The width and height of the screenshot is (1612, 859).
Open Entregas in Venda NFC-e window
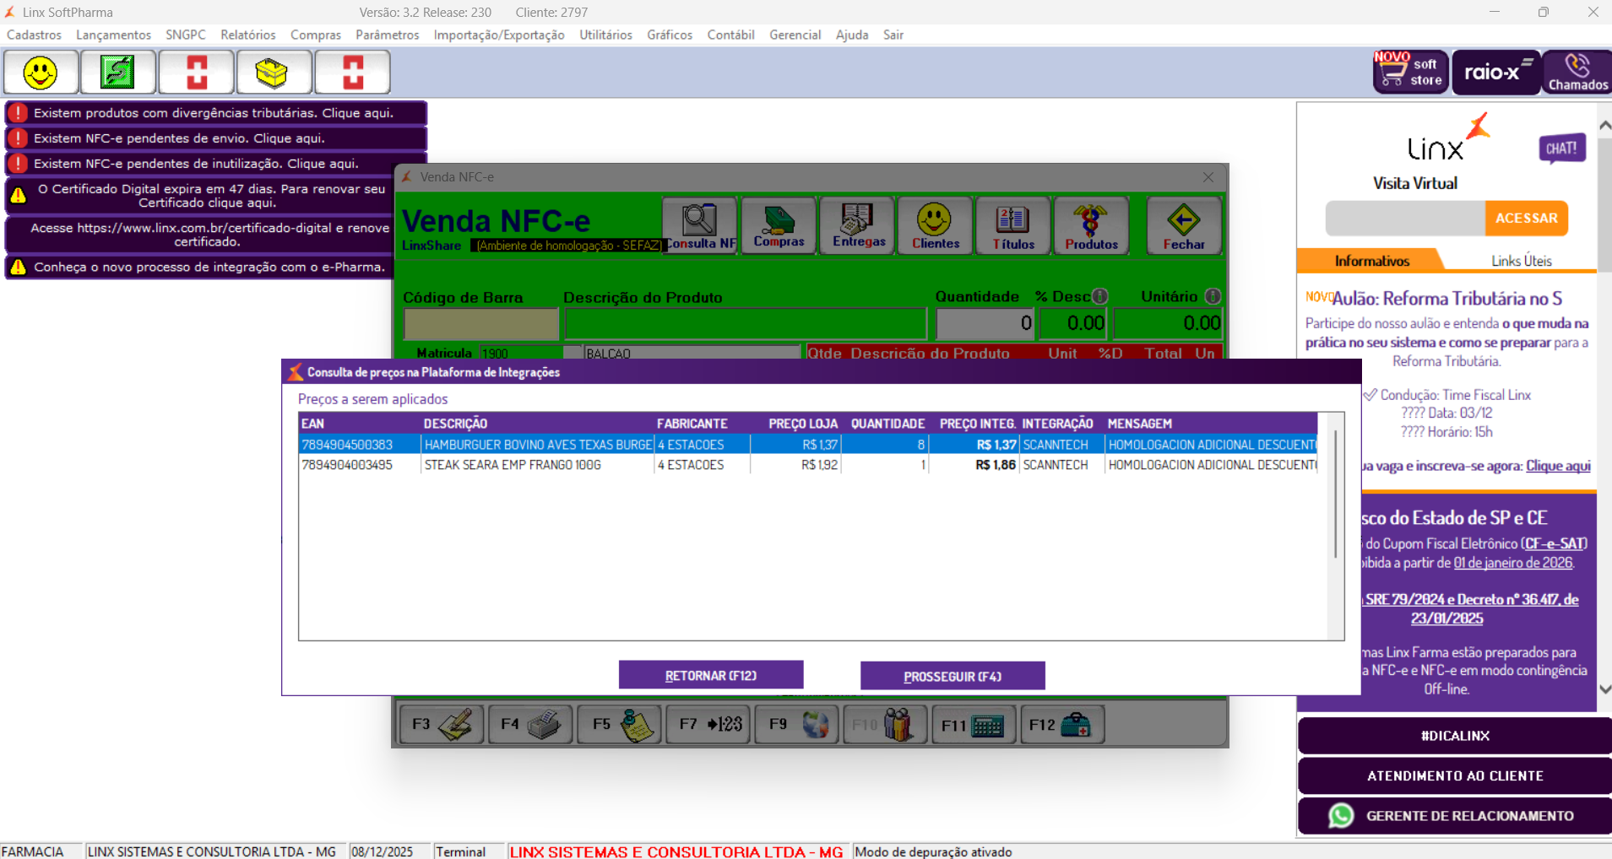click(858, 225)
